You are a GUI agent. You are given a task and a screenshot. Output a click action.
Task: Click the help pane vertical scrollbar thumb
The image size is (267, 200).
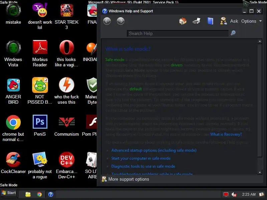pos(260,100)
